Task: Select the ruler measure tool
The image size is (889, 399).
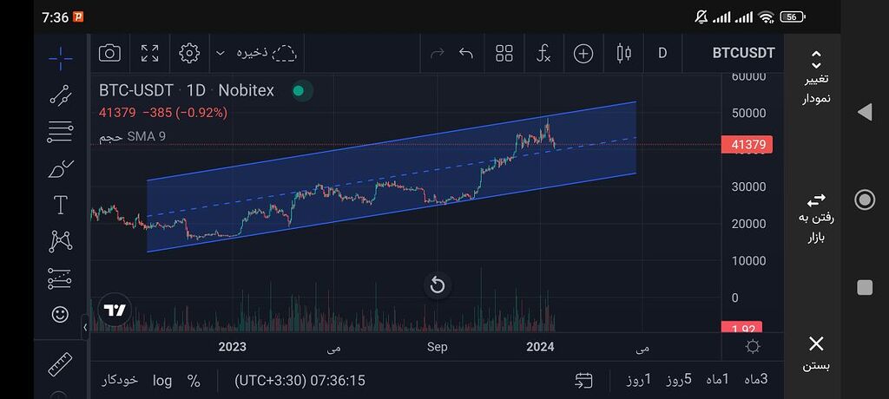Action: point(60,363)
